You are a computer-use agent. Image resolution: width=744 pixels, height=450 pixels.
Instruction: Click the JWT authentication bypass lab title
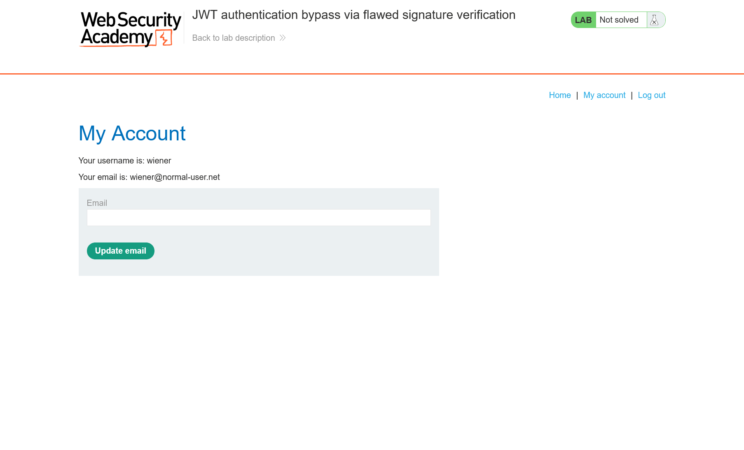[x=354, y=15]
